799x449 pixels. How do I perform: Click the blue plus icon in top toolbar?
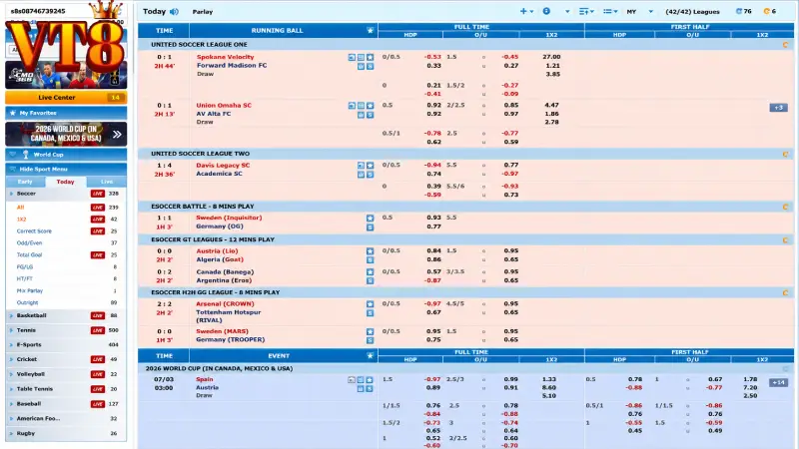(523, 11)
